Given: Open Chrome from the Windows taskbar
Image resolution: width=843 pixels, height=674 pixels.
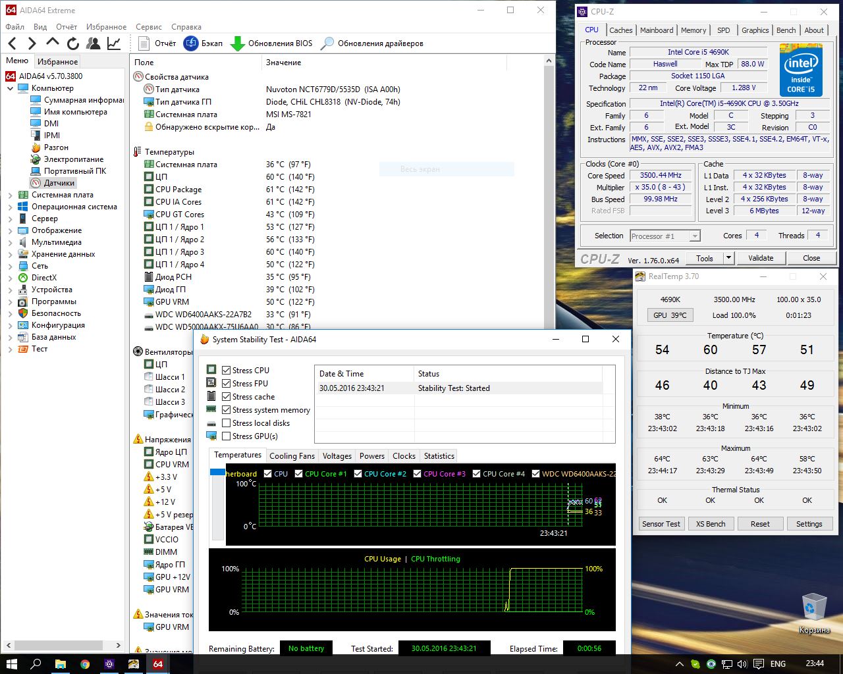Looking at the screenshot, I should point(85,664).
